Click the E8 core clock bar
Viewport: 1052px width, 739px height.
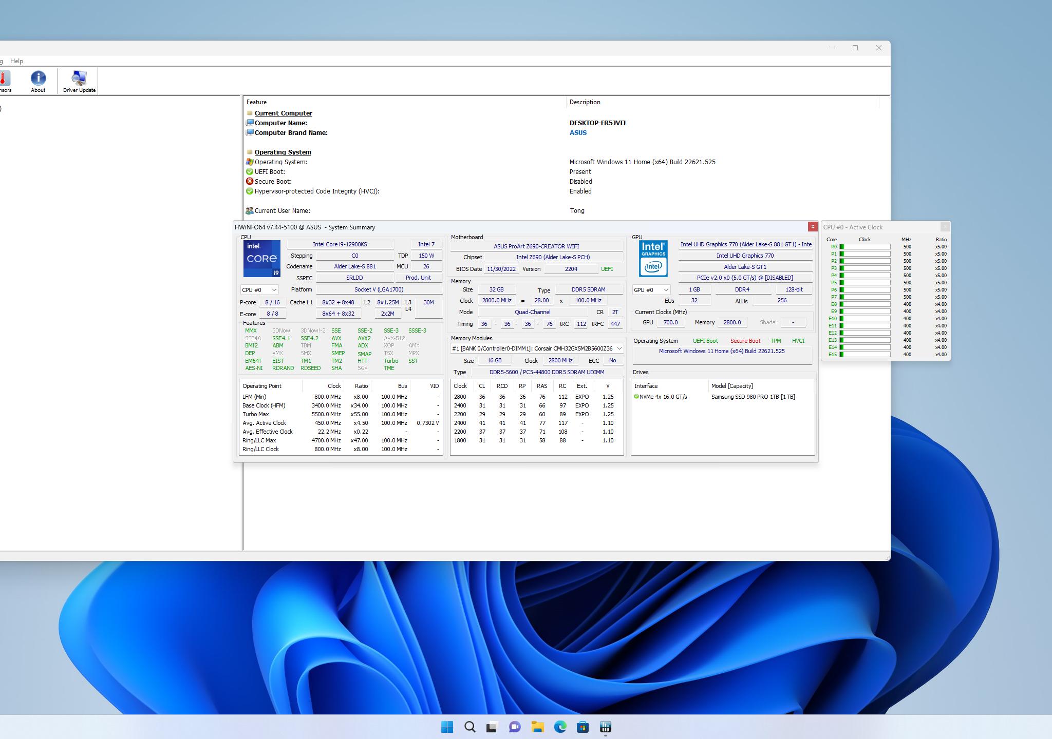865,304
